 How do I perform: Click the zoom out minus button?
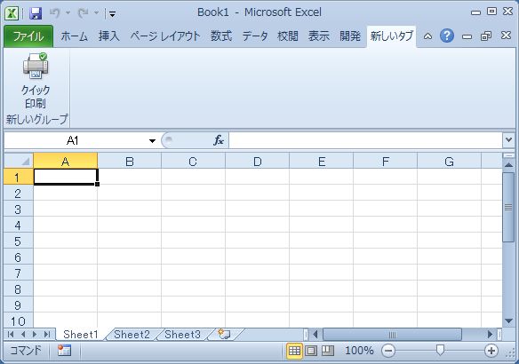click(x=388, y=351)
